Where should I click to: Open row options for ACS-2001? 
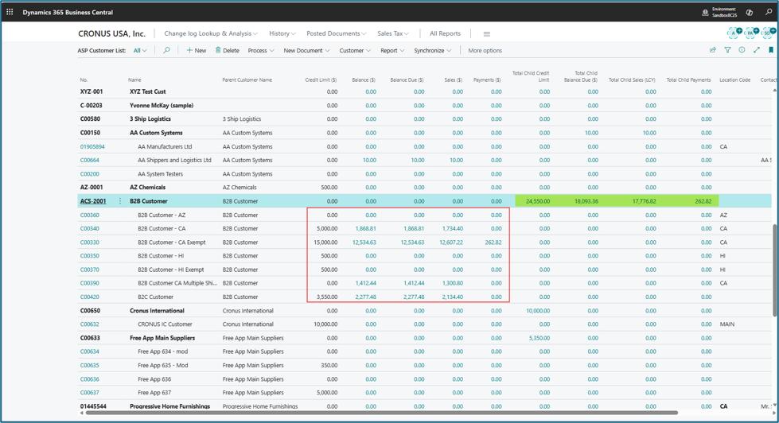point(120,201)
